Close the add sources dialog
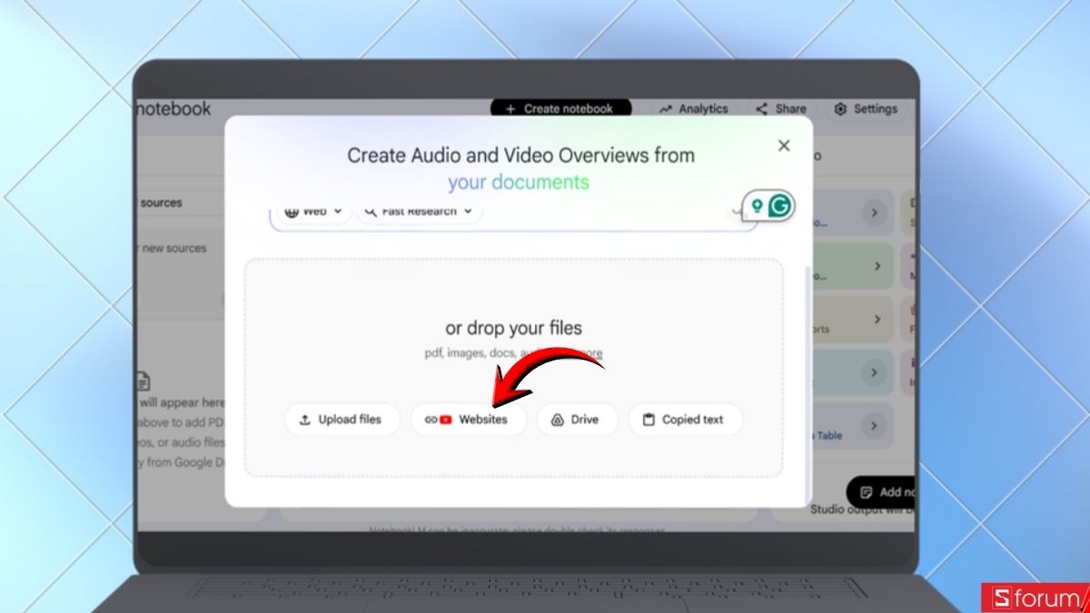Image resolution: width=1090 pixels, height=613 pixels. click(784, 145)
